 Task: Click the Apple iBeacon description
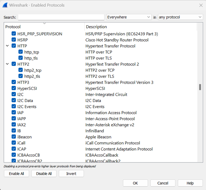pyautogui.click(x=98, y=137)
